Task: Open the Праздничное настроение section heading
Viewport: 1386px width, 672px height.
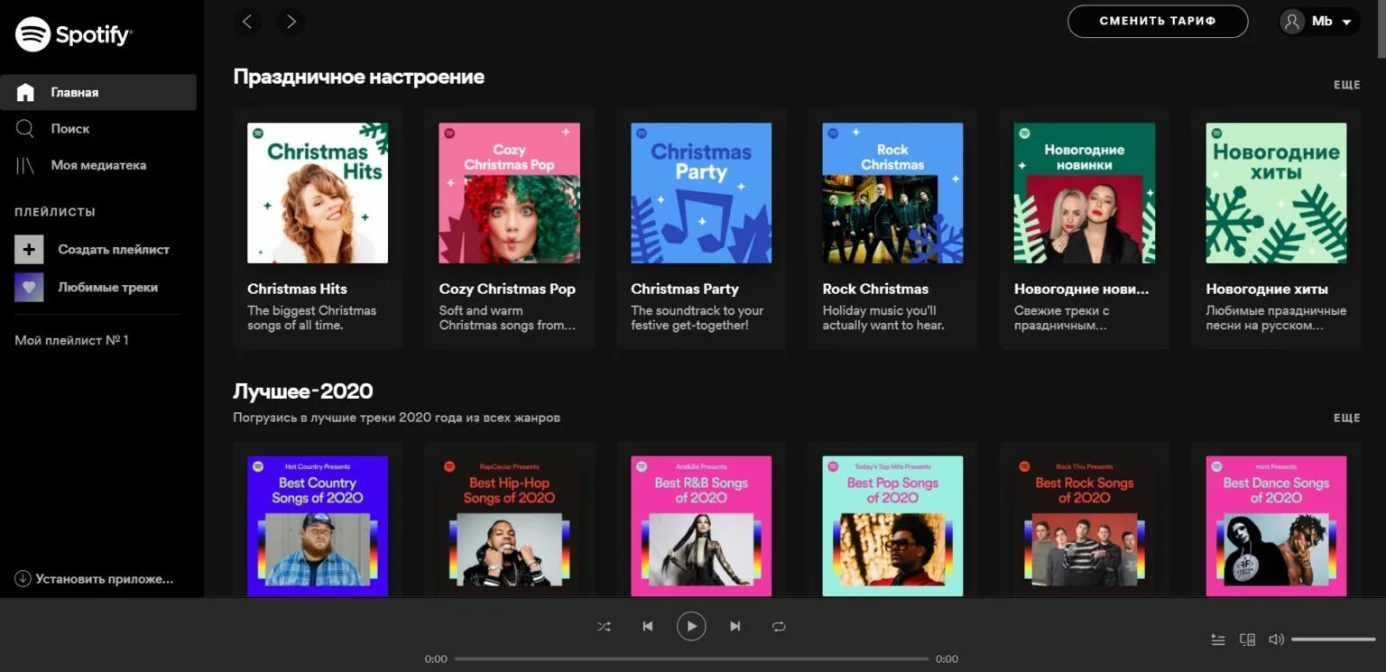Action: click(359, 77)
